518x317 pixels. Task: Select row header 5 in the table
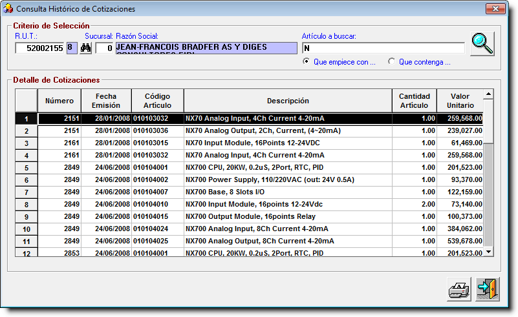(27, 168)
